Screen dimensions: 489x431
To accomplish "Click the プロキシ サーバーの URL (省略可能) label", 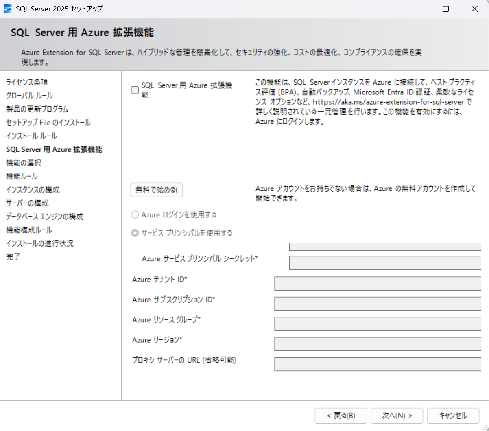I will [184, 360].
